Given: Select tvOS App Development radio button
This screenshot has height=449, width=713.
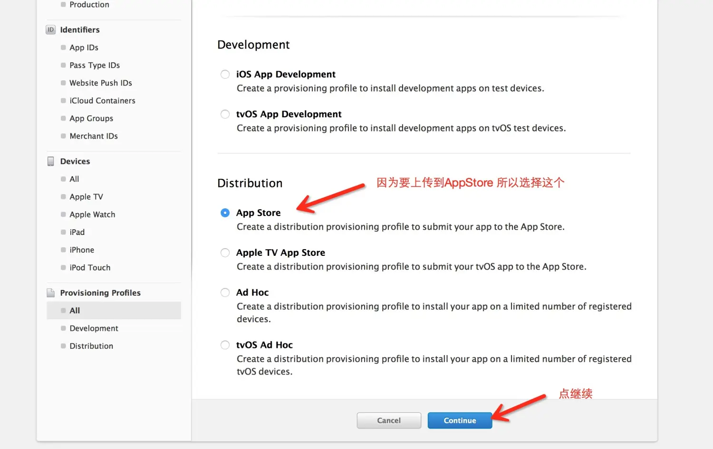Looking at the screenshot, I should point(225,114).
